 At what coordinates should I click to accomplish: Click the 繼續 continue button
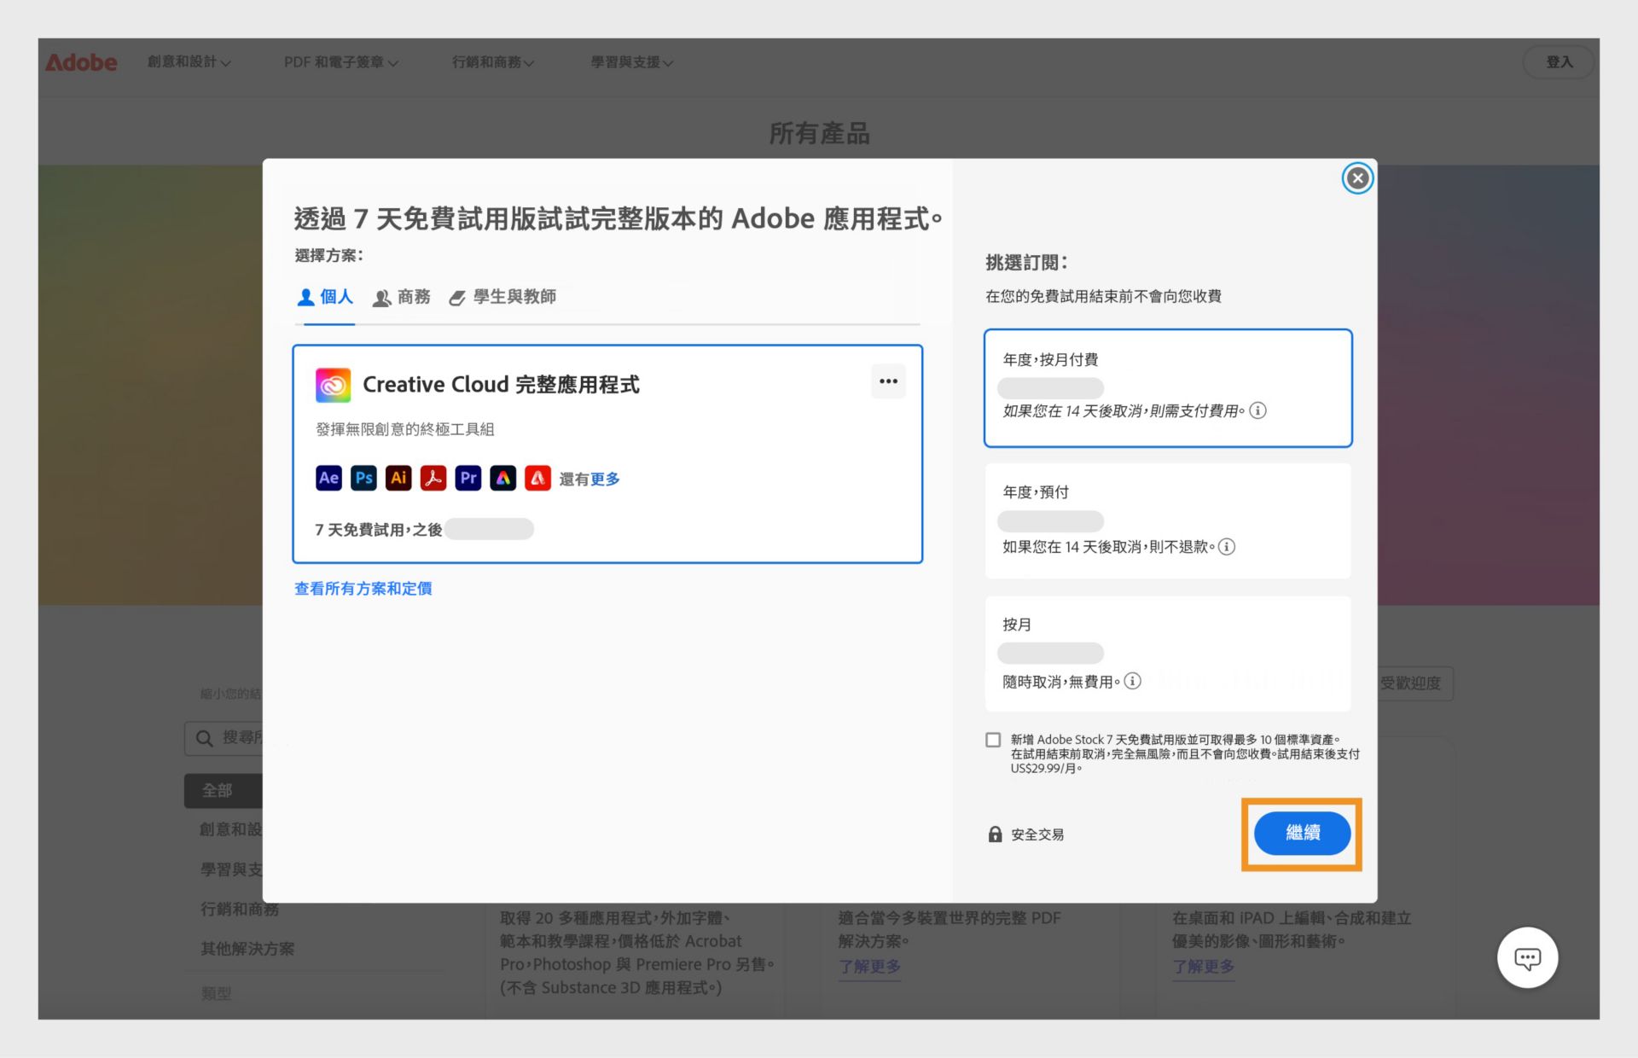pos(1302,833)
